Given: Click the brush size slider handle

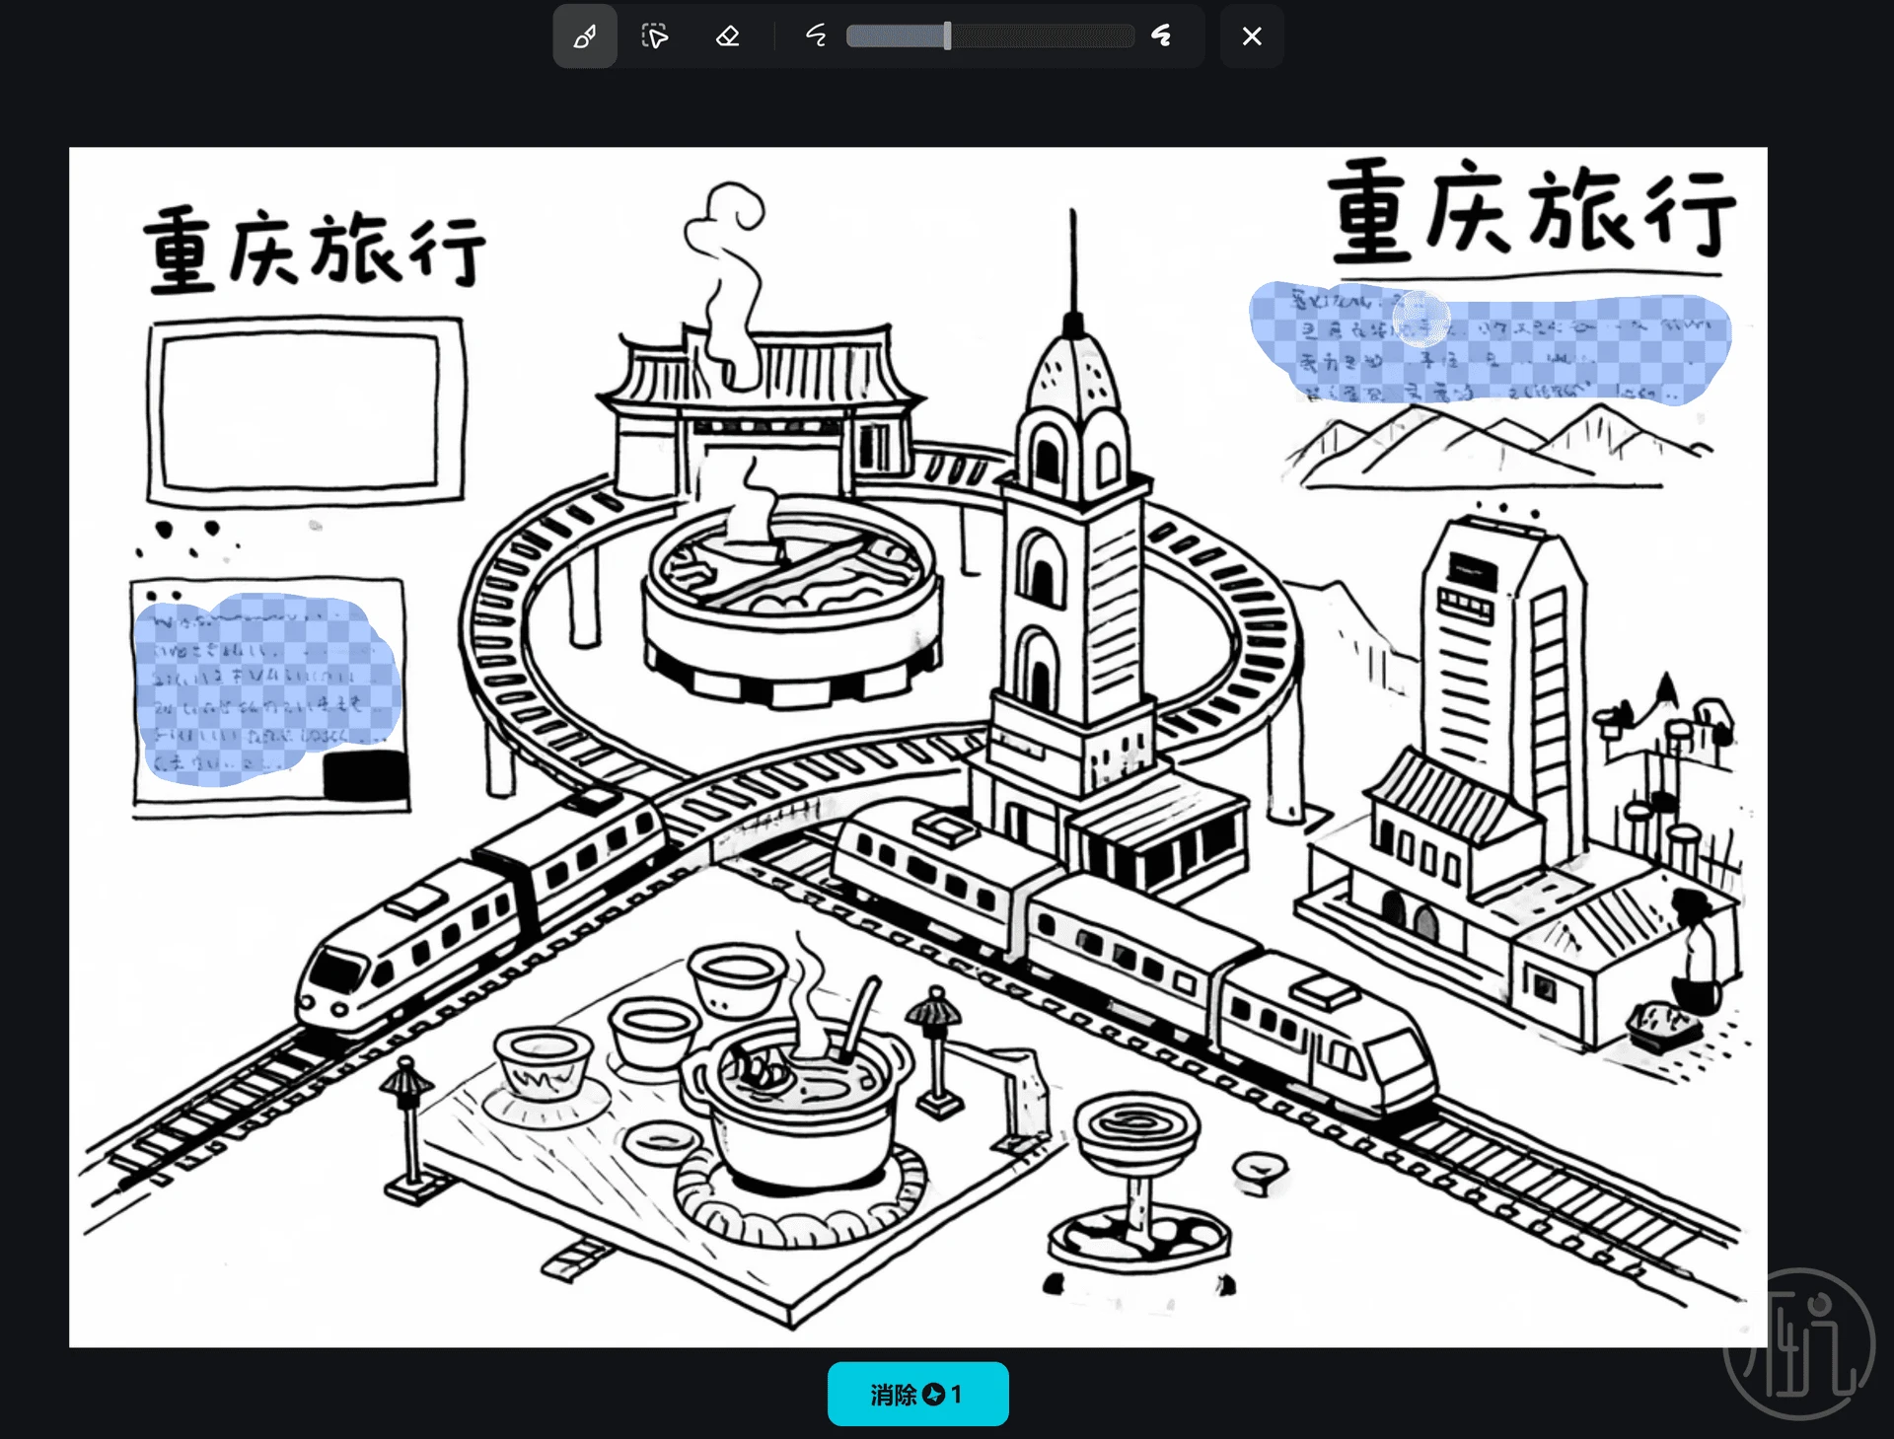Looking at the screenshot, I should click(947, 36).
